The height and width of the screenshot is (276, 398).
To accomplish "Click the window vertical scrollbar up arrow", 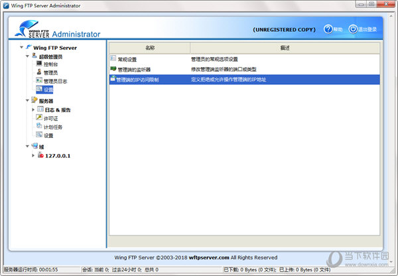I will 391,16.
